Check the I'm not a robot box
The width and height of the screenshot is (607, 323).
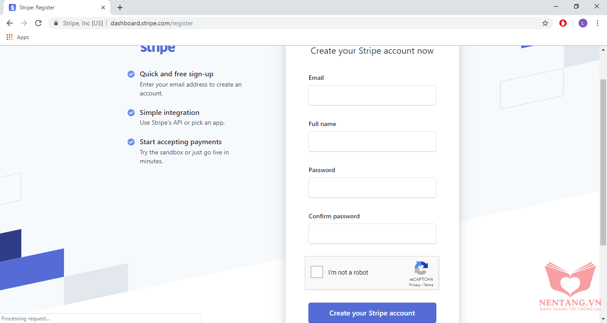point(317,272)
